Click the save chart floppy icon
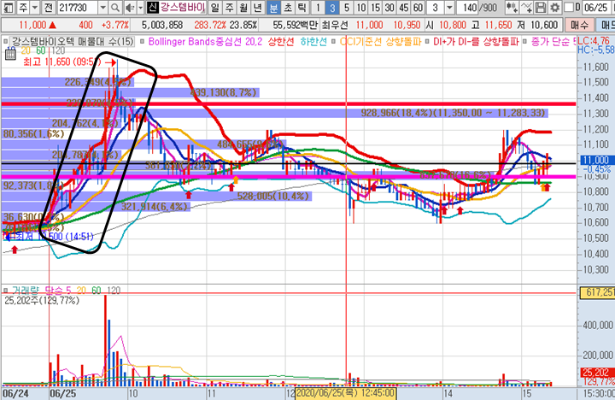 (541, 8)
